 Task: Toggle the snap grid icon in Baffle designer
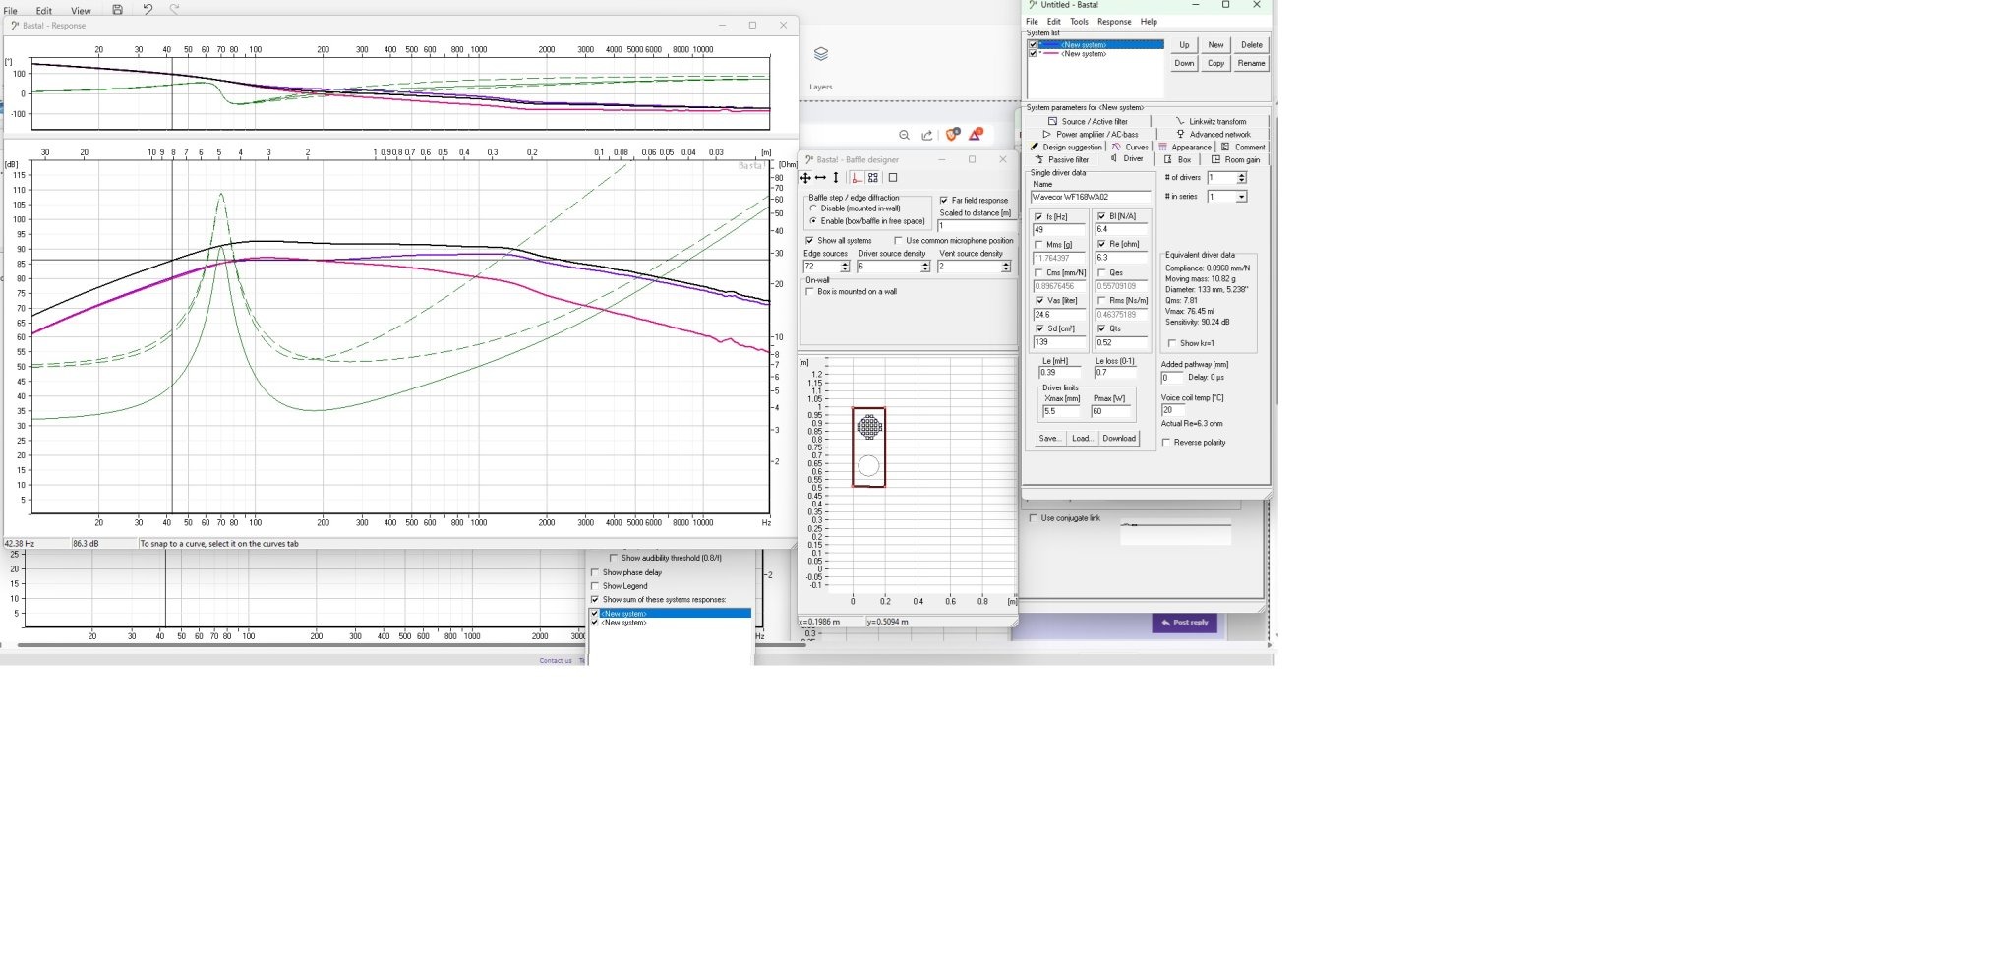pos(873,178)
